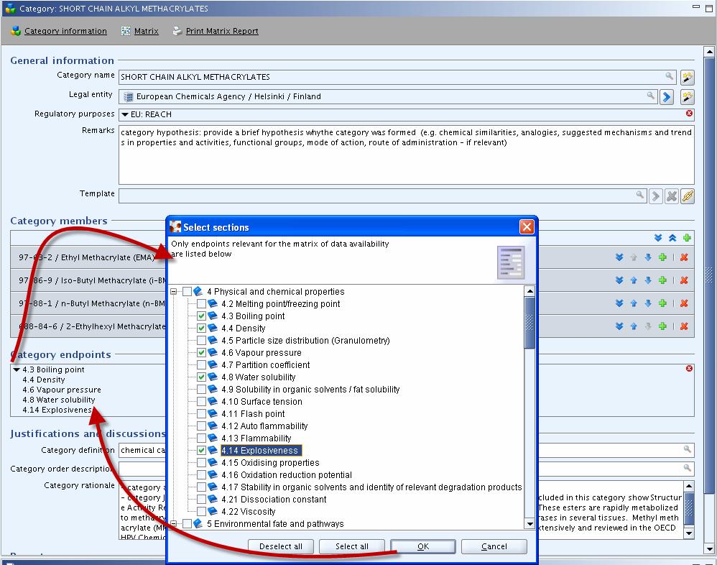This screenshot has width=717, height=565.
Task: Select the 4.22 Viscosity tree item
Action: point(249,512)
